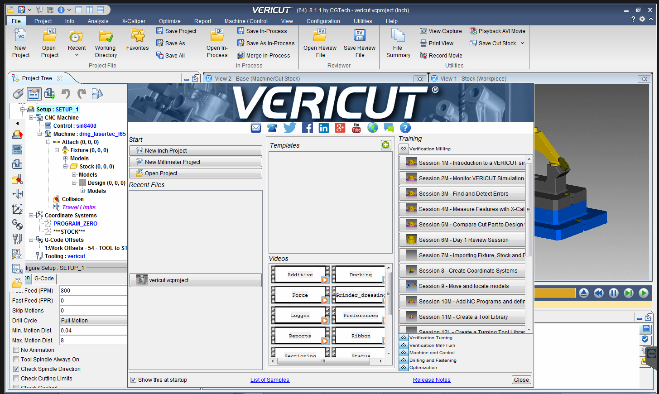Click the Record Movie utility
Viewport: 659px width, 394px height.
pos(441,55)
